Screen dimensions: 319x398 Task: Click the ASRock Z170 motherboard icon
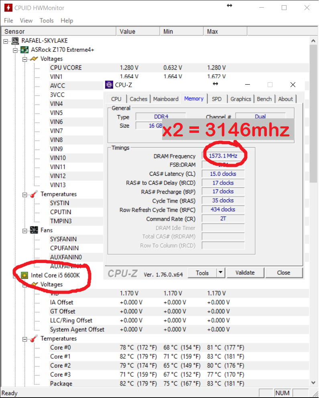24,50
